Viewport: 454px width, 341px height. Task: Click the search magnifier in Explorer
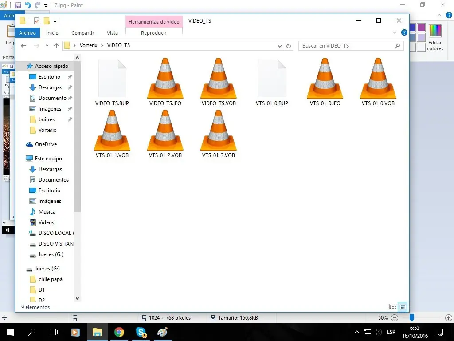point(397,46)
